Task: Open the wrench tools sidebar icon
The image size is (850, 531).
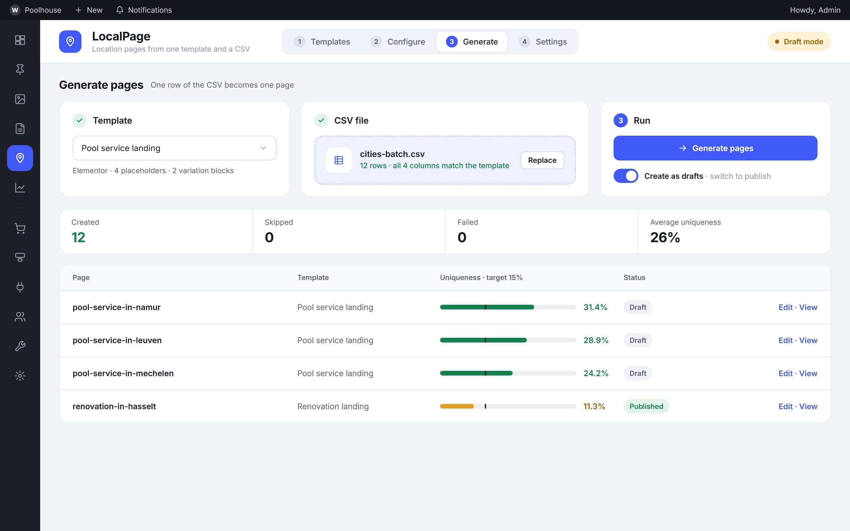Action: pyautogui.click(x=20, y=346)
